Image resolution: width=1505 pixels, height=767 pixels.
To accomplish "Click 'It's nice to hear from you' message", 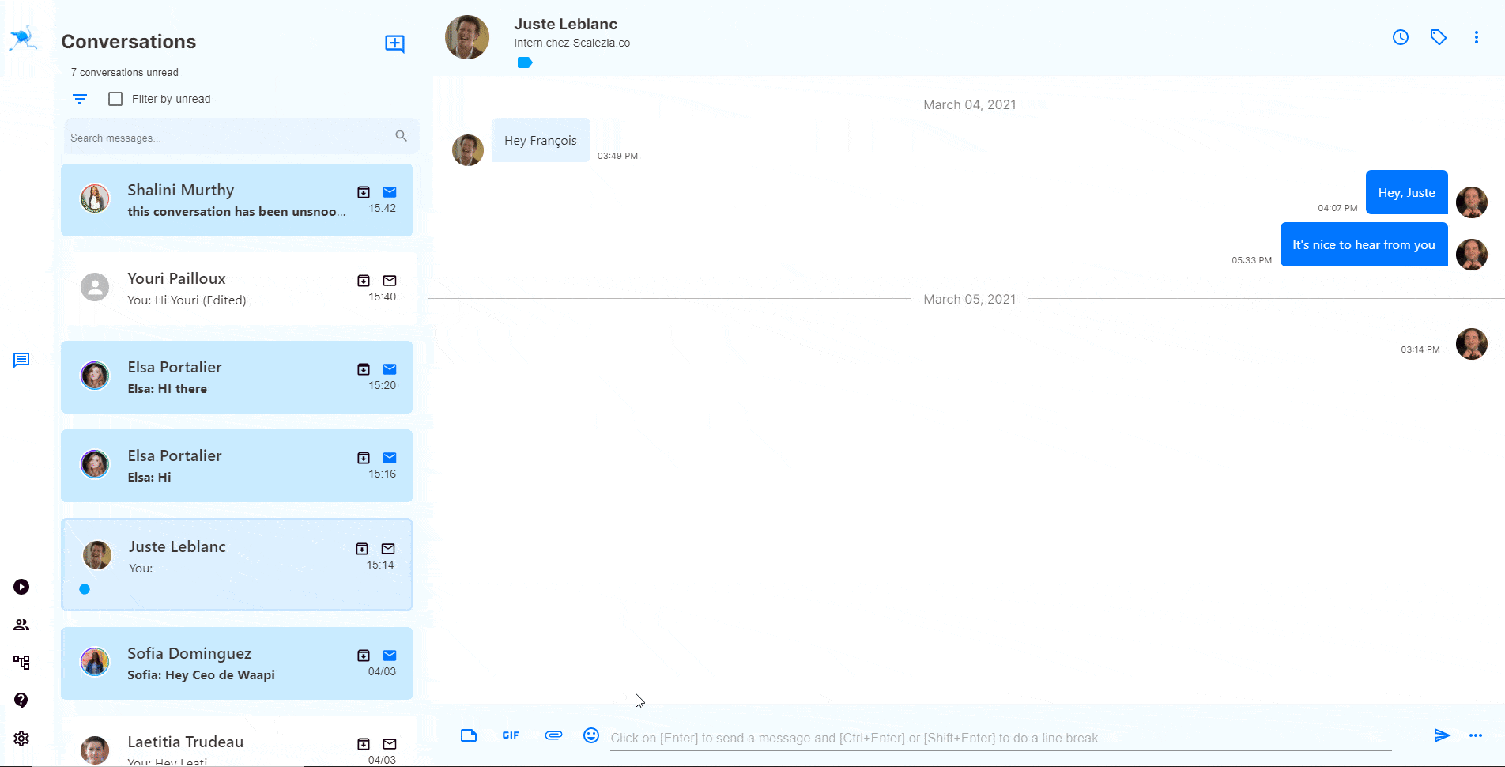I will (1364, 244).
